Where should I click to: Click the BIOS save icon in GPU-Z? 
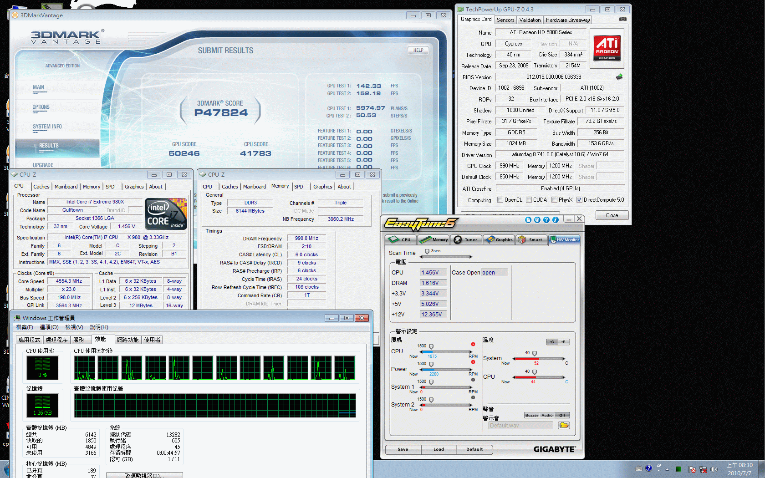[x=619, y=77]
